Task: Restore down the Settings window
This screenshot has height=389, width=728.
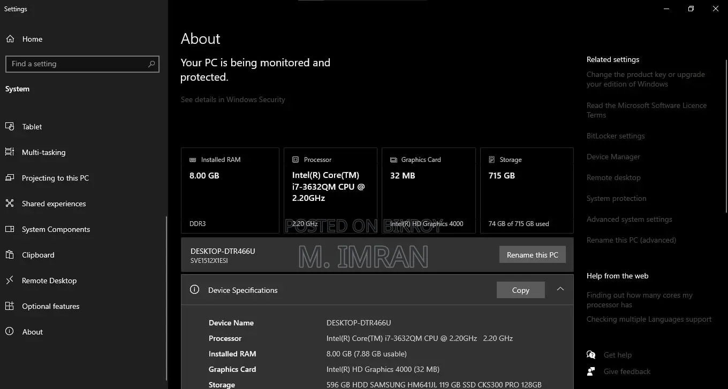Action: click(x=691, y=9)
